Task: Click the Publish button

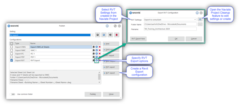Action: point(93,94)
